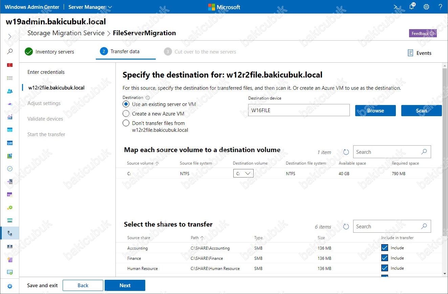Open the Updates tool in sidebar

click(10, 272)
